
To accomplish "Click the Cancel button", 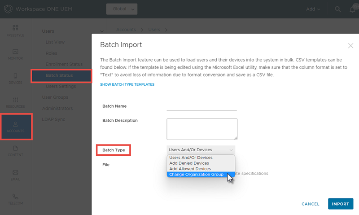I will (310, 204).
